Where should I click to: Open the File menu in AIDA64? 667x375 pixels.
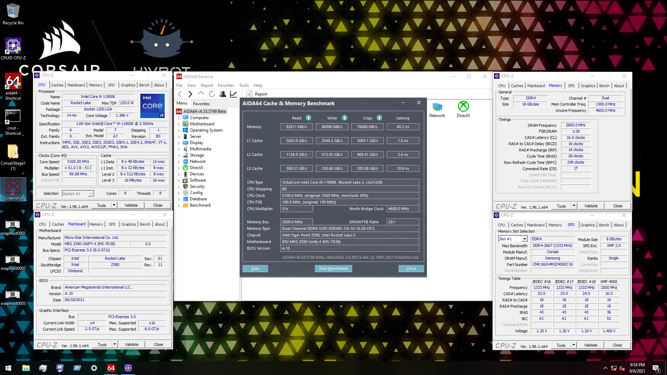(x=179, y=85)
